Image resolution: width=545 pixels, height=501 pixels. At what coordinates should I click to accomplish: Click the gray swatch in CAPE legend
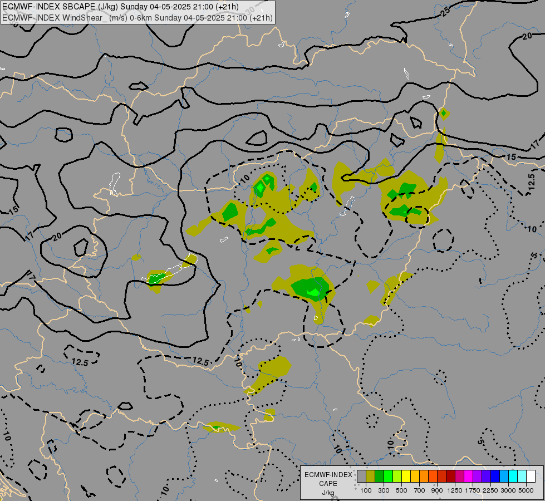point(361,477)
